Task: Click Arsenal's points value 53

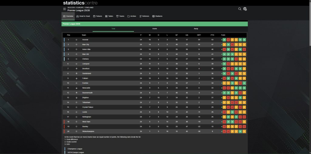Action: coord(212,40)
